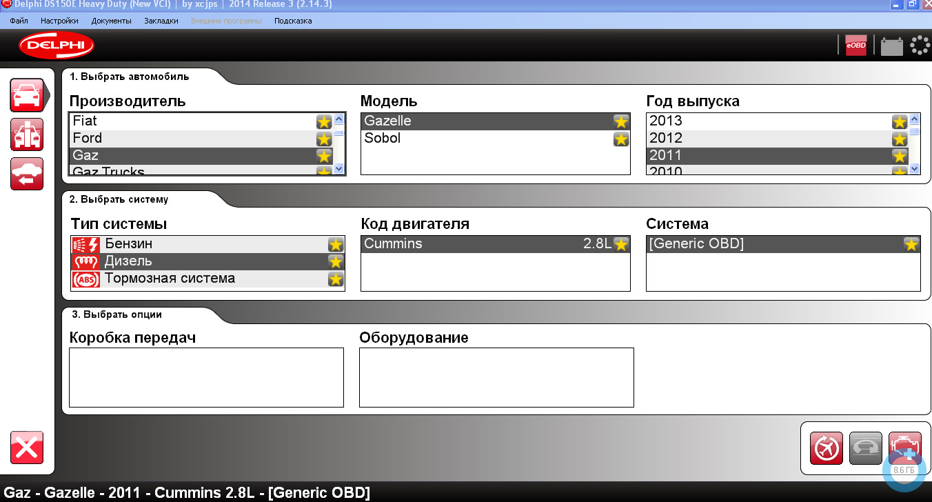Toggle favorite star for Бензин
The width and height of the screenshot is (932, 502).
pos(336,244)
